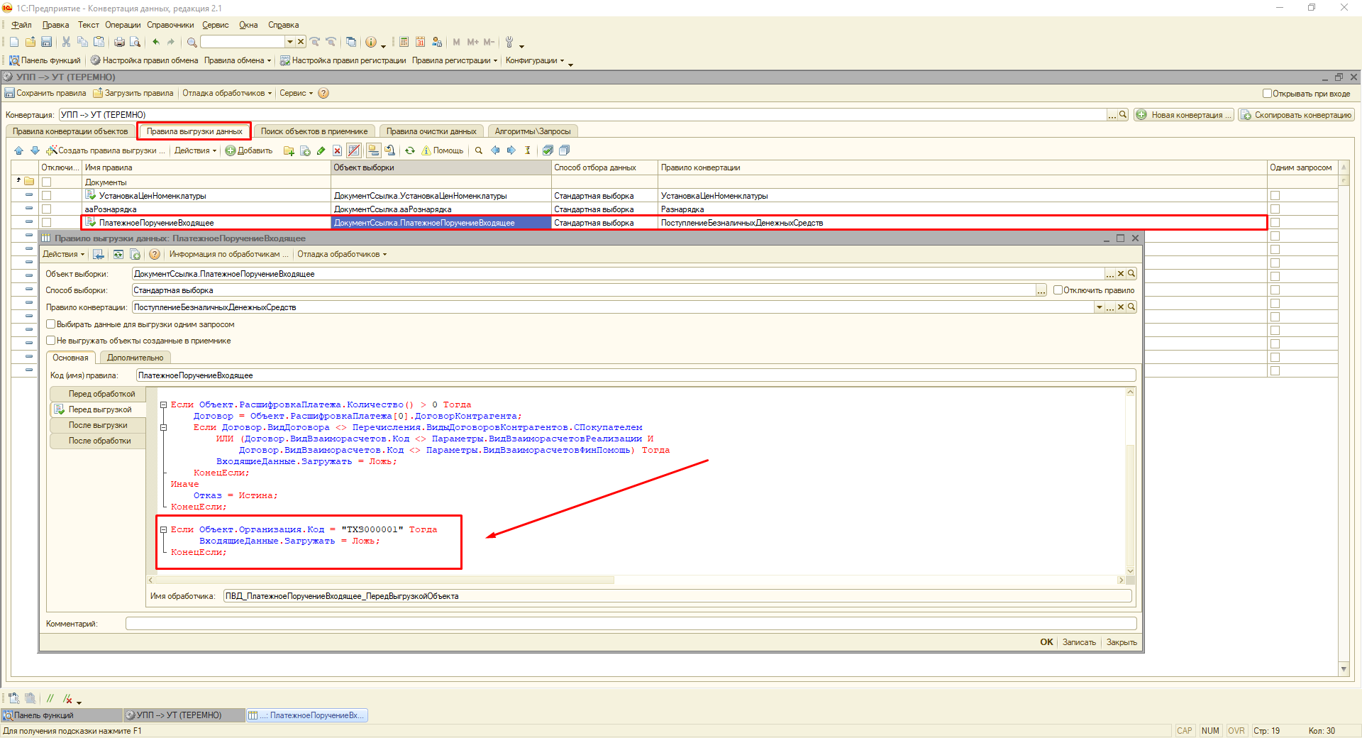Click 'Записать' button in rule dialog
The width and height of the screenshot is (1362, 738).
[1079, 642]
